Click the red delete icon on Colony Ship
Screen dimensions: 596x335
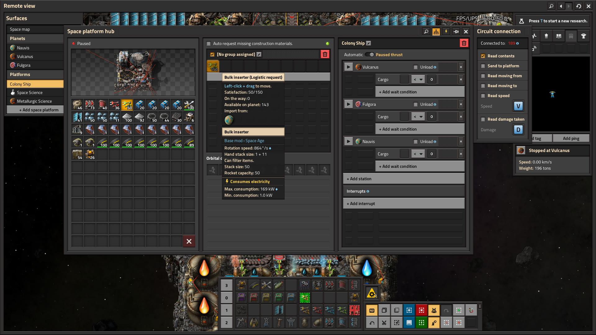pos(464,43)
